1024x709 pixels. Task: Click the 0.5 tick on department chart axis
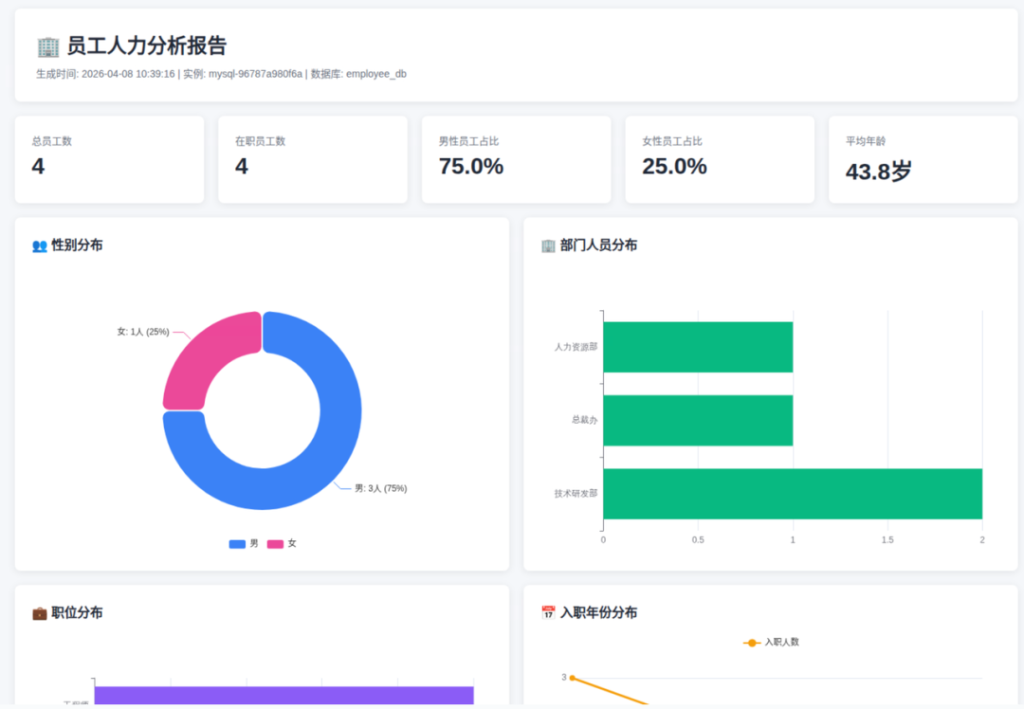tap(698, 540)
